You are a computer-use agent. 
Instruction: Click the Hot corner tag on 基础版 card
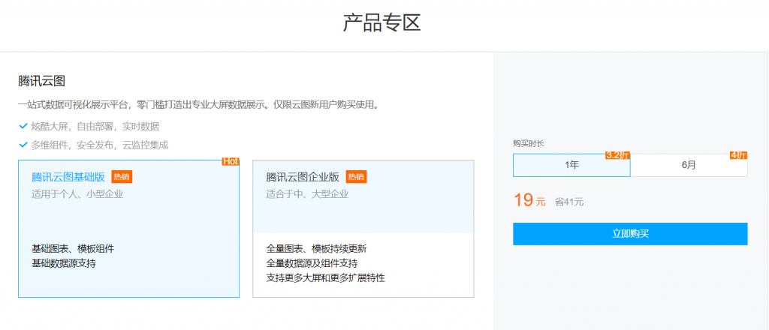pyautogui.click(x=231, y=161)
